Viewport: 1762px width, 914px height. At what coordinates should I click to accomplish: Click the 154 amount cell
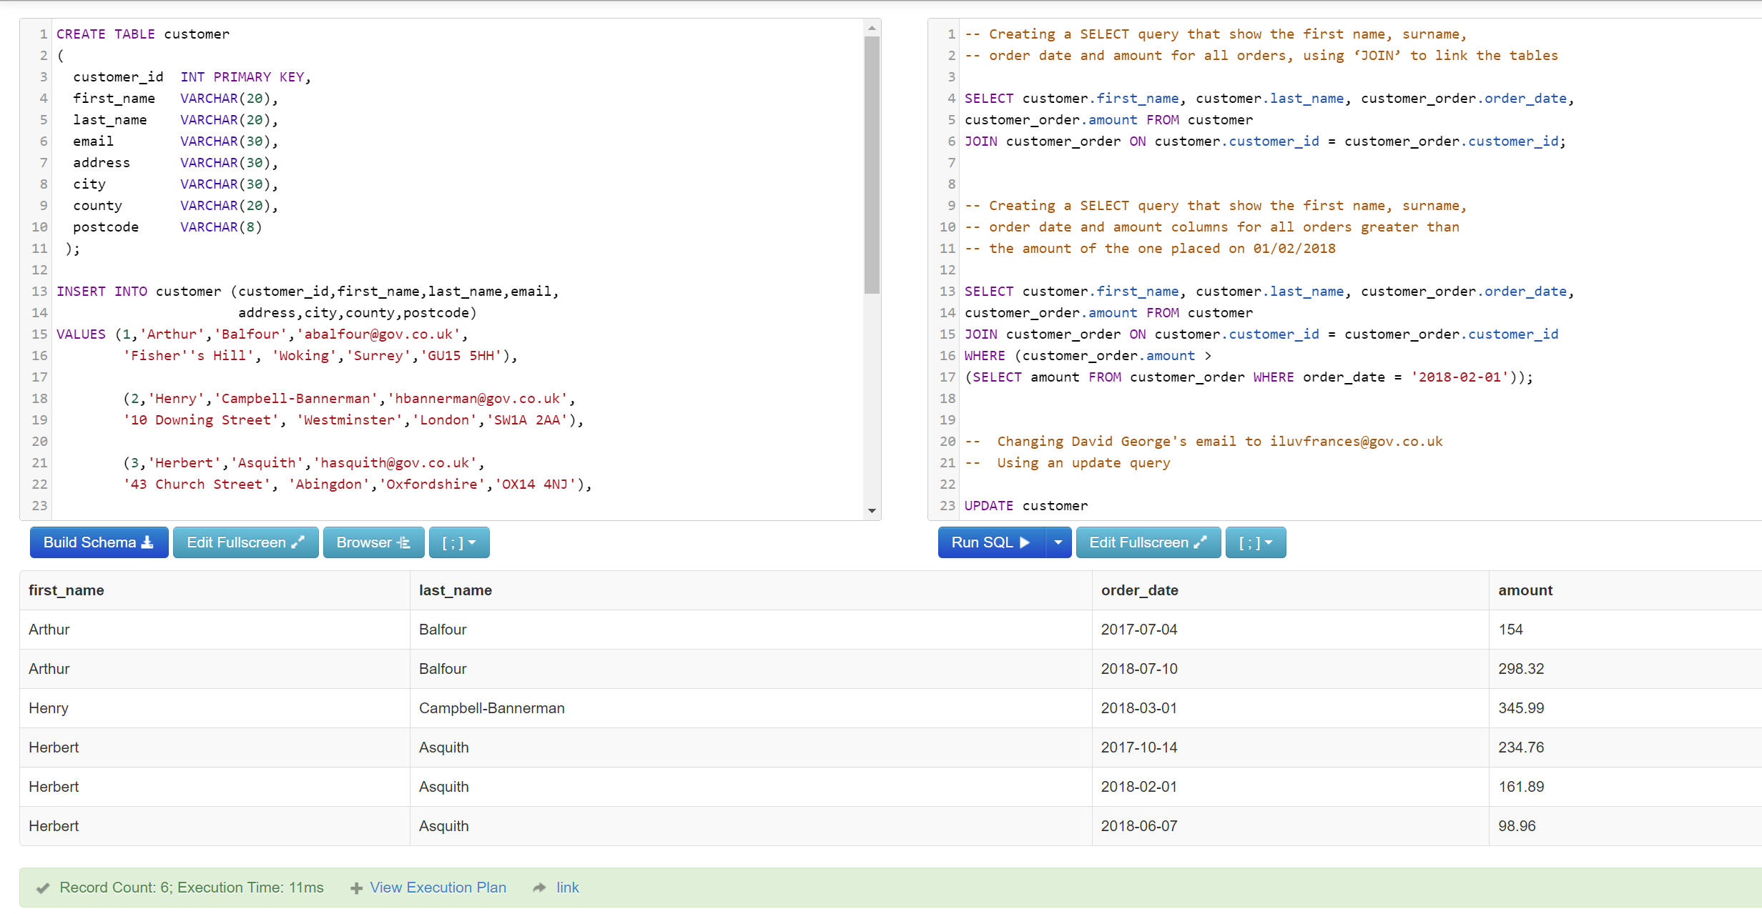point(1625,630)
